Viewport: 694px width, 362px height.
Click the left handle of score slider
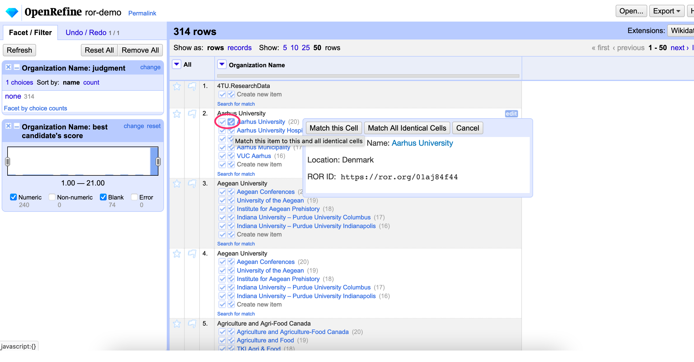click(8, 162)
